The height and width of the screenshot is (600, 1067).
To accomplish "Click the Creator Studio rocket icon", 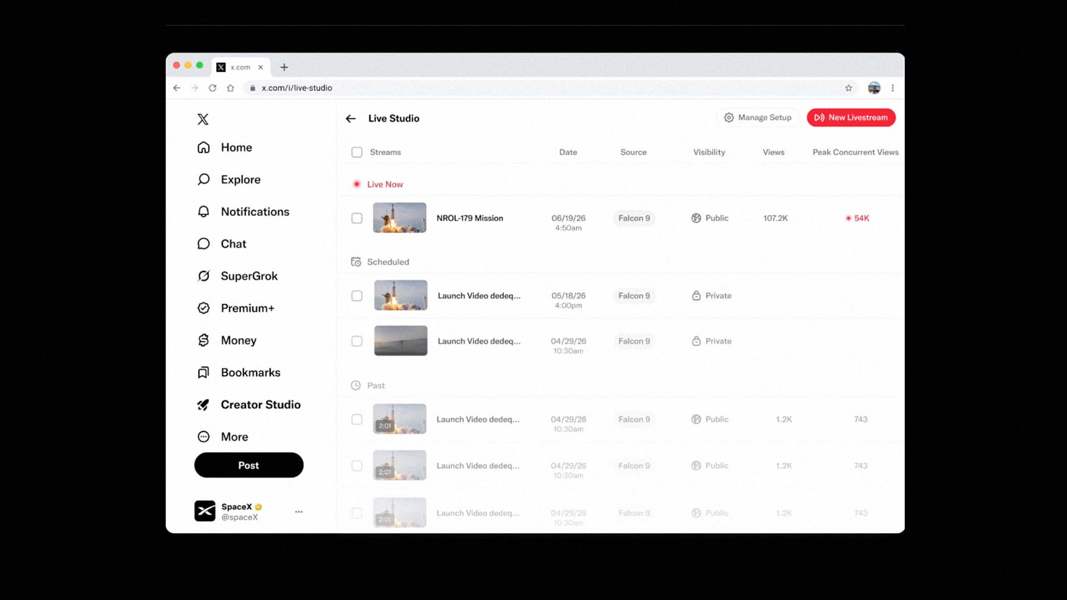I will (x=203, y=404).
